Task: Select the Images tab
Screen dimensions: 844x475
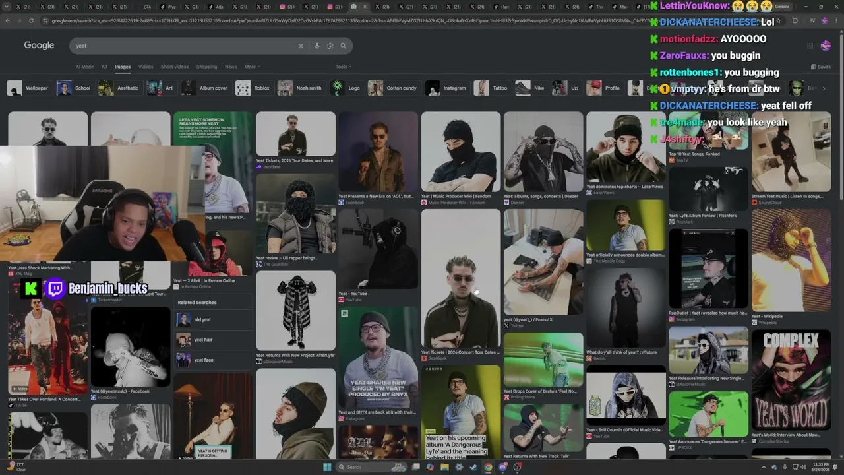Action: coord(123,67)
